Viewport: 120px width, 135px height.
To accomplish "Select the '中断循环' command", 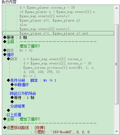I will tap(20, 85).
